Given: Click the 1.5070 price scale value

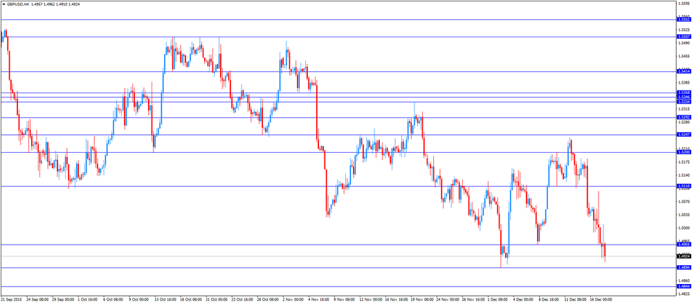Looking at the screenshot, I should [684, 202].
